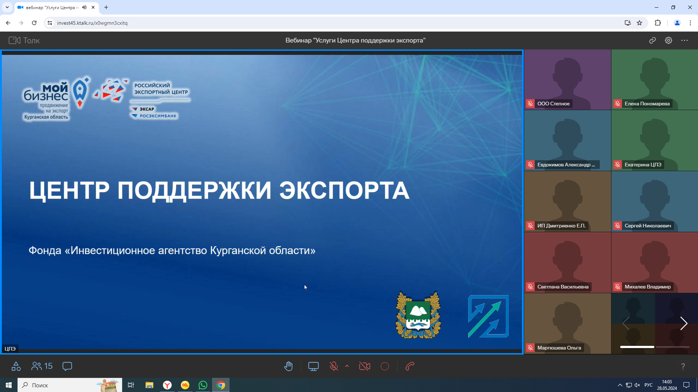
Task: Open the participants list showing 15
Action: [x=42, y=366]
